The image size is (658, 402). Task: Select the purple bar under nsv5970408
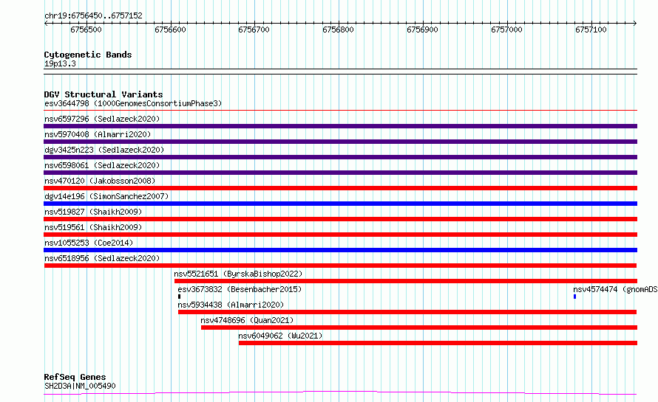pyautogui.click(x=340, y=142)
